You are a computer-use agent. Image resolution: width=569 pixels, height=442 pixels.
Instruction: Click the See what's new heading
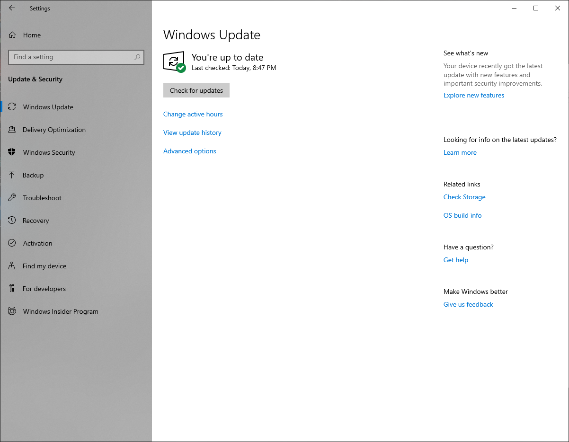coord(466,53)
